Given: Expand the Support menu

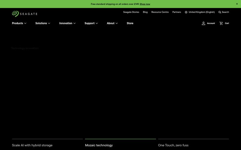Looking at the screenshot, I should (91, 23).
